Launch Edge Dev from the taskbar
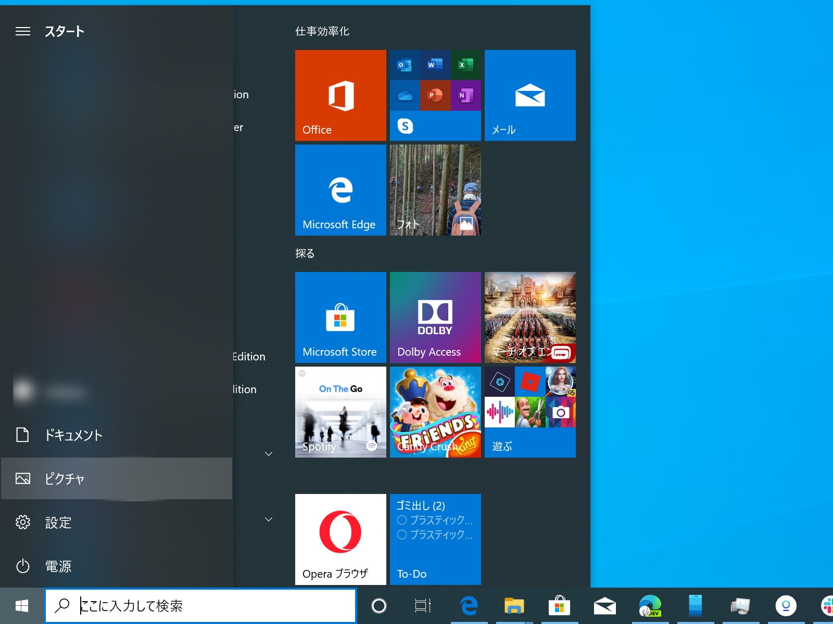The height and width of the screenshot is (624, 833). tap(650, 606)
